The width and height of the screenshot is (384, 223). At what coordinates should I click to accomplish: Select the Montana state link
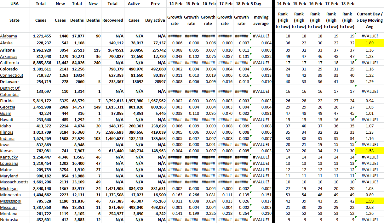point(9,214)
